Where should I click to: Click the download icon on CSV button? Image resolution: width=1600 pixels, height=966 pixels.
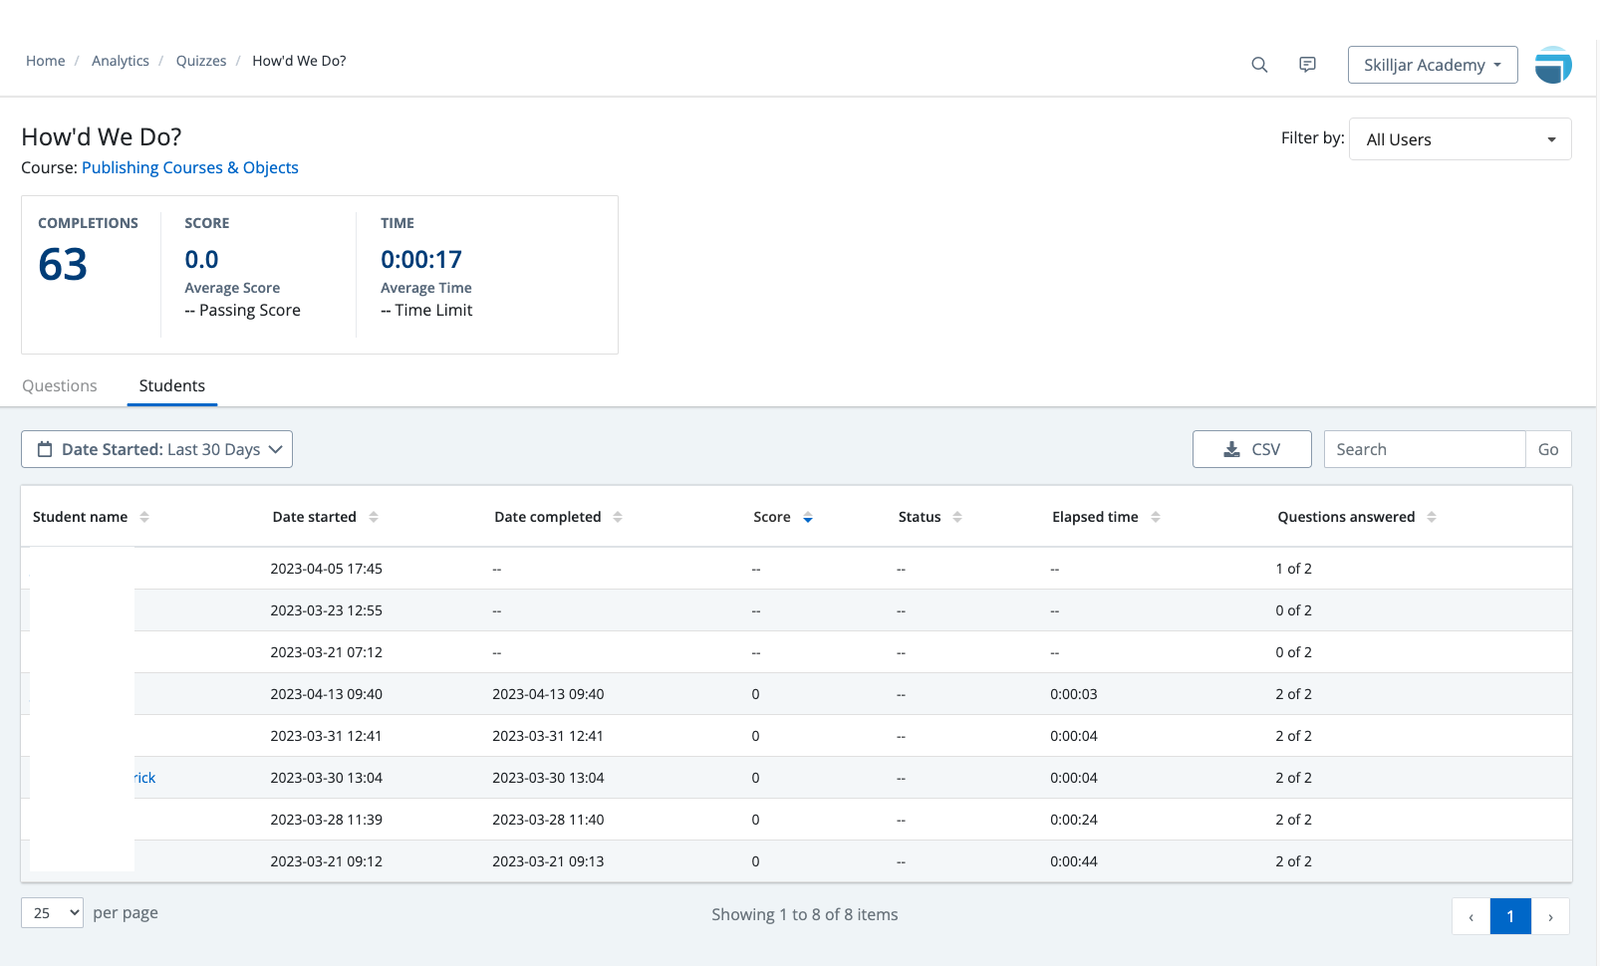1231,449
